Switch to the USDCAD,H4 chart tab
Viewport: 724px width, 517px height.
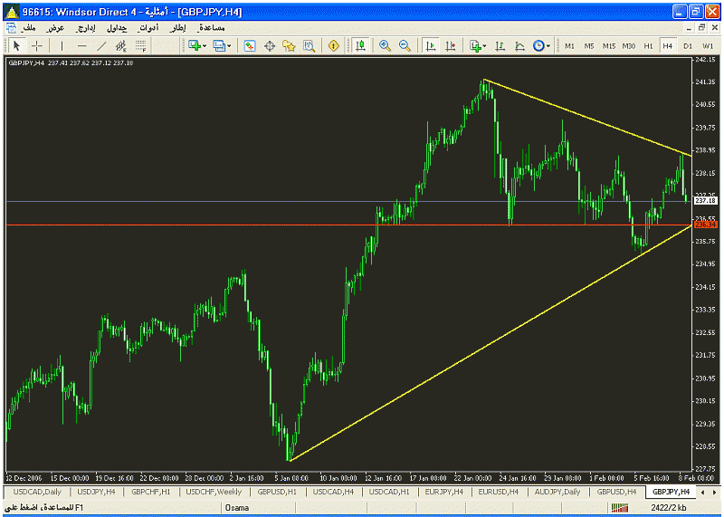[x=333, y=492]
